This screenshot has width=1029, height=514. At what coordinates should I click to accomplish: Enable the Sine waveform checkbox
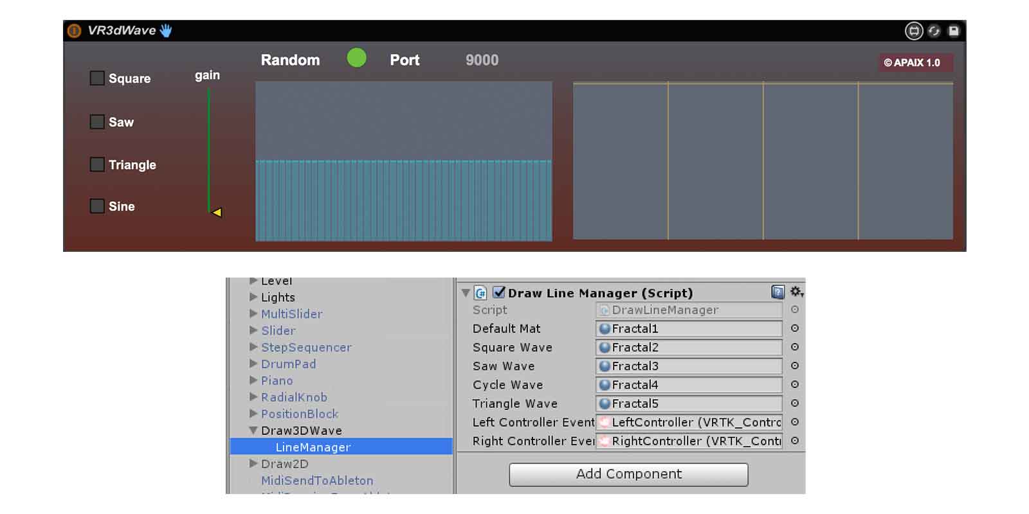click(97, 206)
